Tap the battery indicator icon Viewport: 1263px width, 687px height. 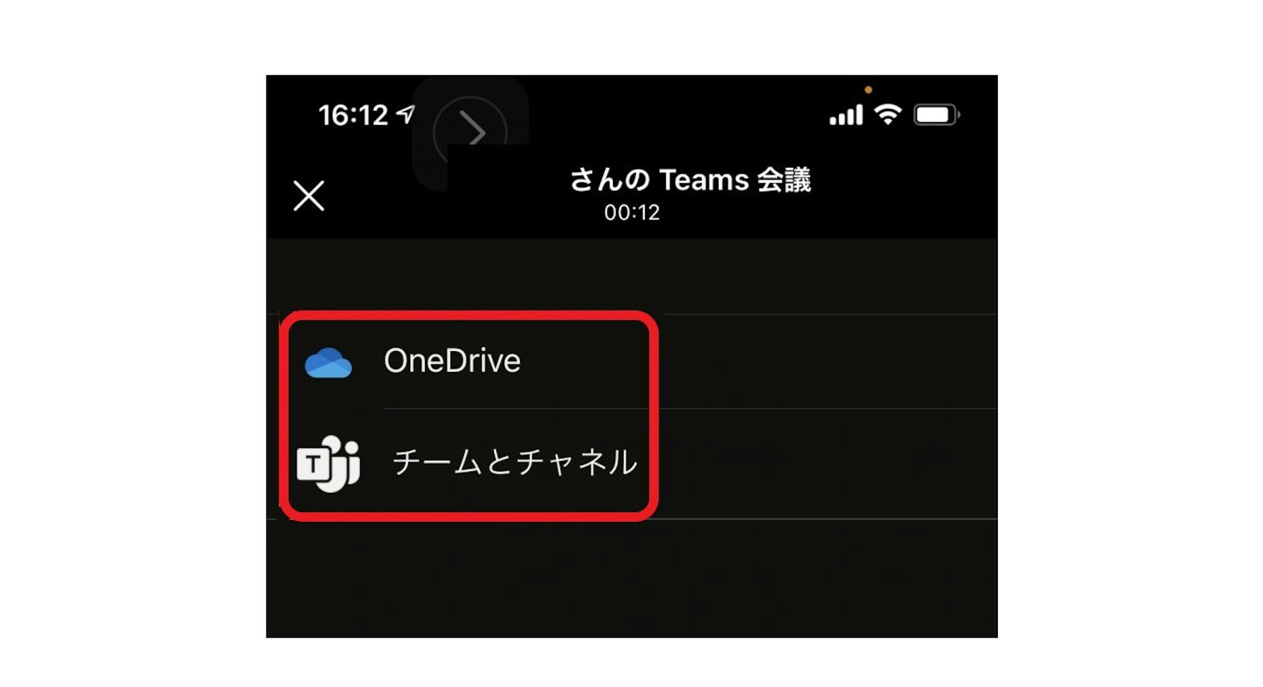click(936, 115)
